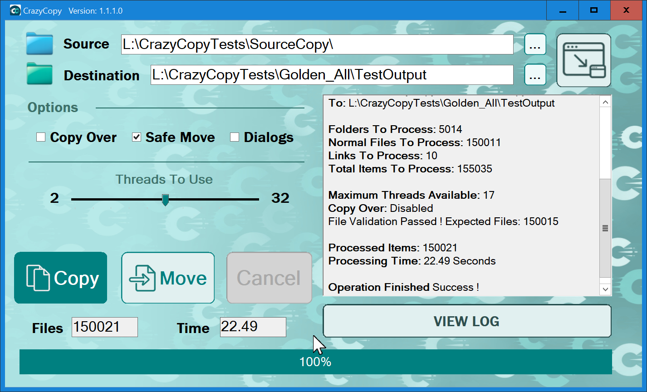Click the CrazyCopy app icon in title bar
Screen dimensions: 647x392
click(15, 10)
